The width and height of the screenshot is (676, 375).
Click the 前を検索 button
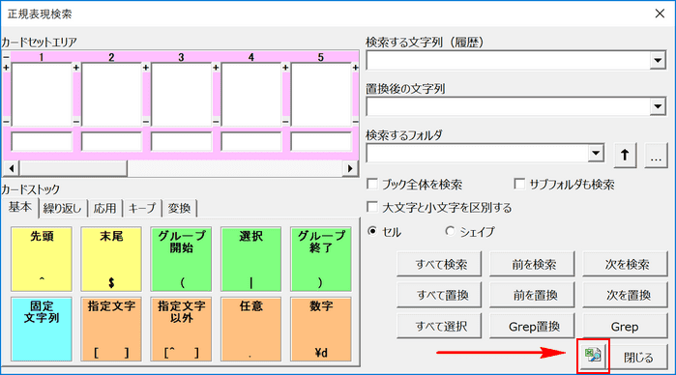pos(532,264)
